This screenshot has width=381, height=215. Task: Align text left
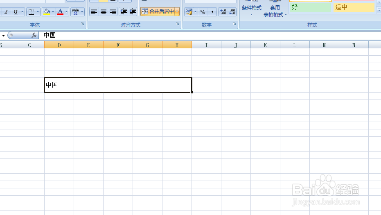point(94,11)
